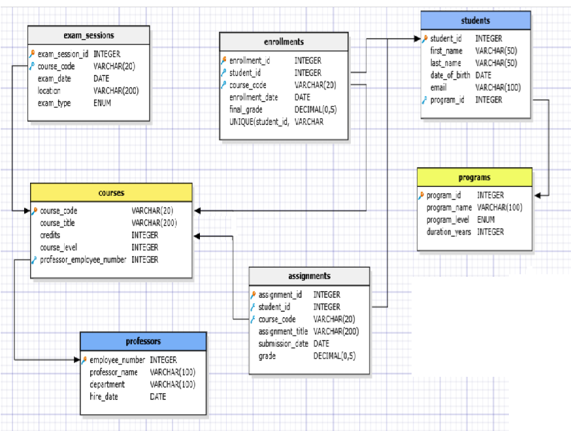This screenshot has height=431, width=571.
Task: Click the program_id key icon in programs table
Action: [x=421, y=195]
